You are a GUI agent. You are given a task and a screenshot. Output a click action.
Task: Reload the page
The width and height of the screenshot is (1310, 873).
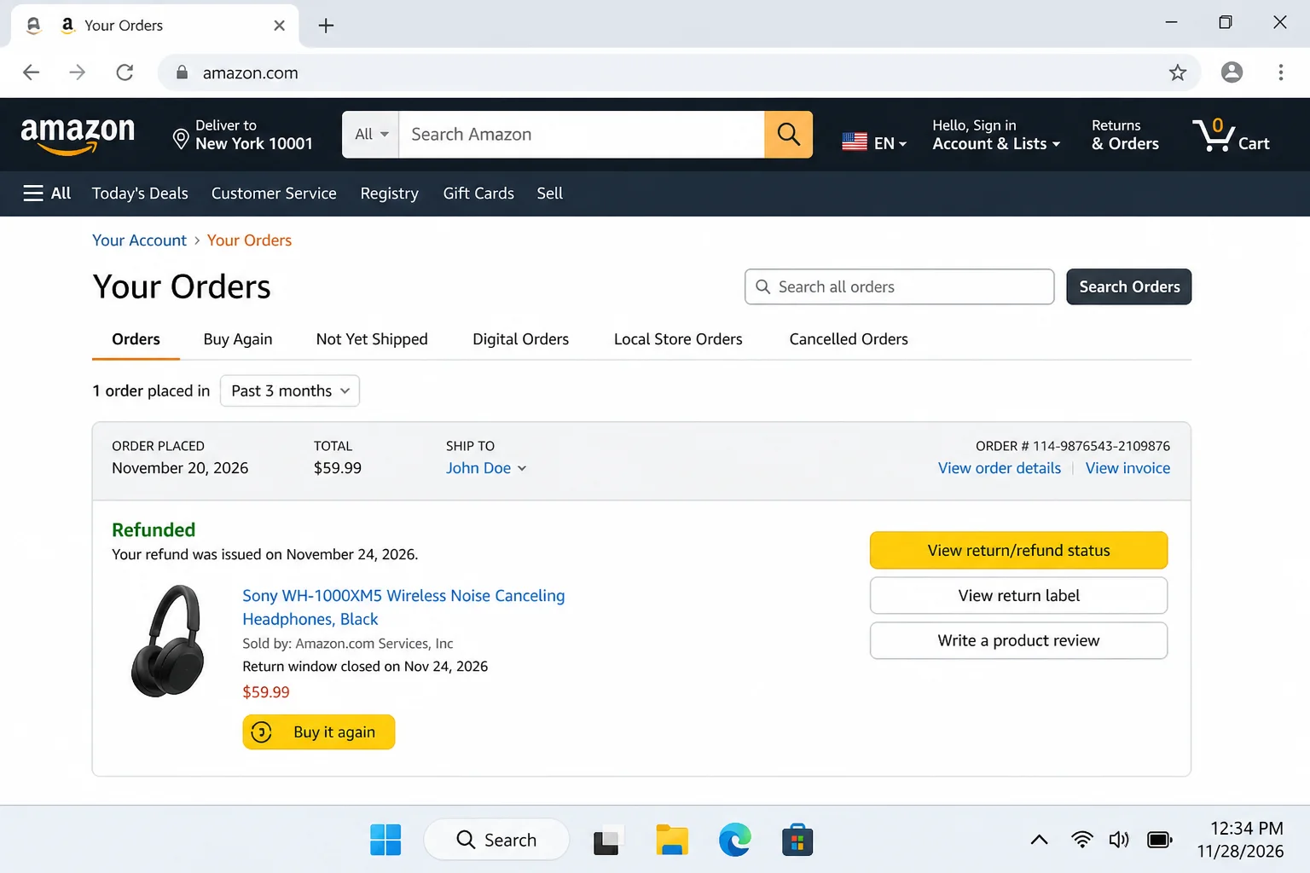pos(125,72)
